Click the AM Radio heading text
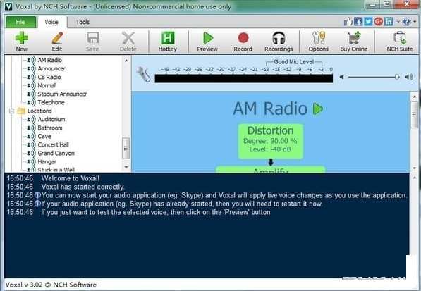The height and width of the screenshot is (291, 421). [270, 109]
